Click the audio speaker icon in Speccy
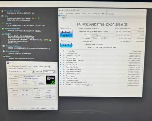Viewport: 152px width, 121px height. [4, 56]
